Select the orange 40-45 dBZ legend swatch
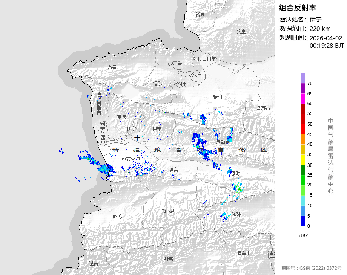 coord(303,139)
